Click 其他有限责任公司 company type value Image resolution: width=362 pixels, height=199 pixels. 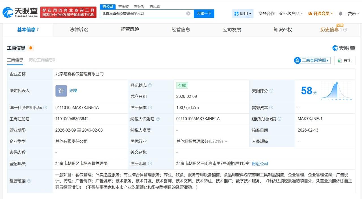coord(72,141)
